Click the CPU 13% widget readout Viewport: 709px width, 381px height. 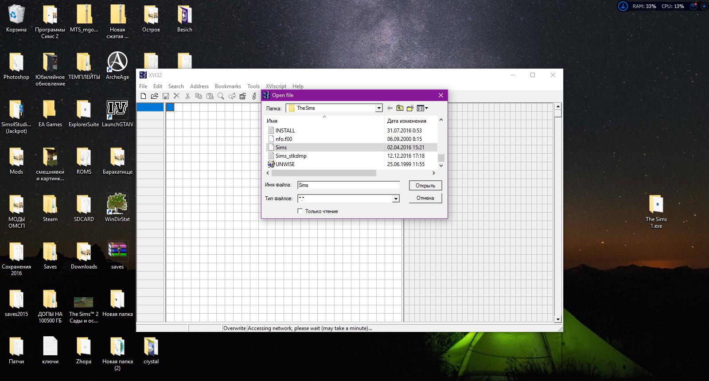point(673,6)
